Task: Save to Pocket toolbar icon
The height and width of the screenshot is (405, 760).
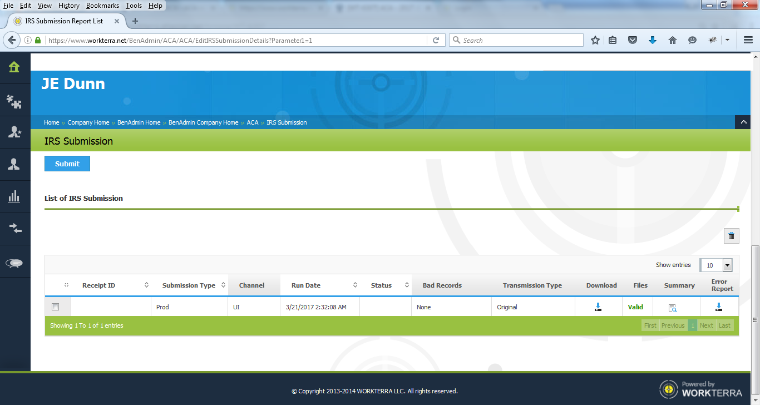Action: (x=633, y=40)
